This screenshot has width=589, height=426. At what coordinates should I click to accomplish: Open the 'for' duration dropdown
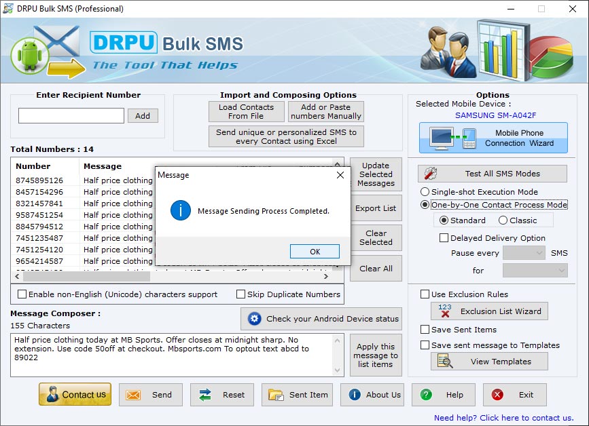tap(535, 271)
